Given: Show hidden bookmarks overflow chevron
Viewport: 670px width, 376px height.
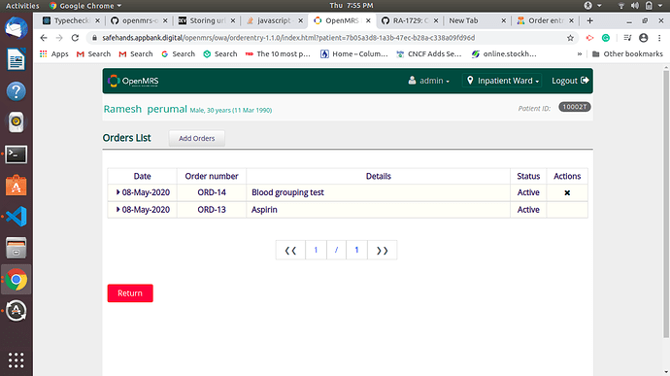Looking at the screenshot, I should coord(580,53).
